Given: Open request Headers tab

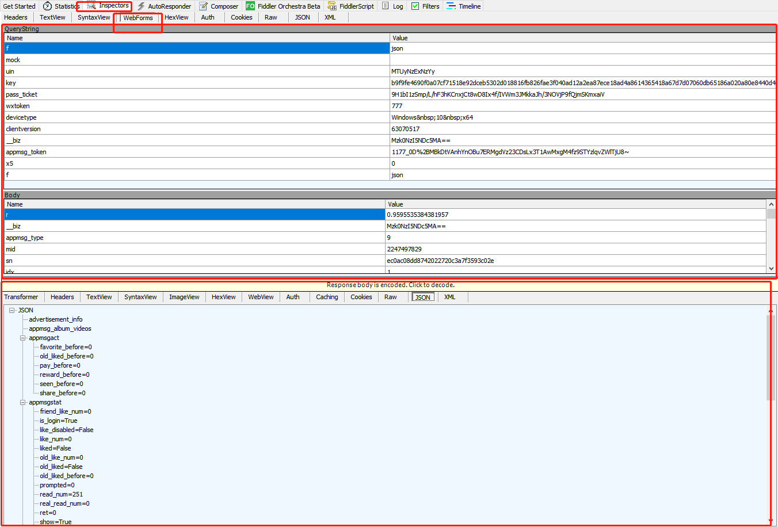Looking at the screenshot, I should pyautogui.click(x=16, y=17).
